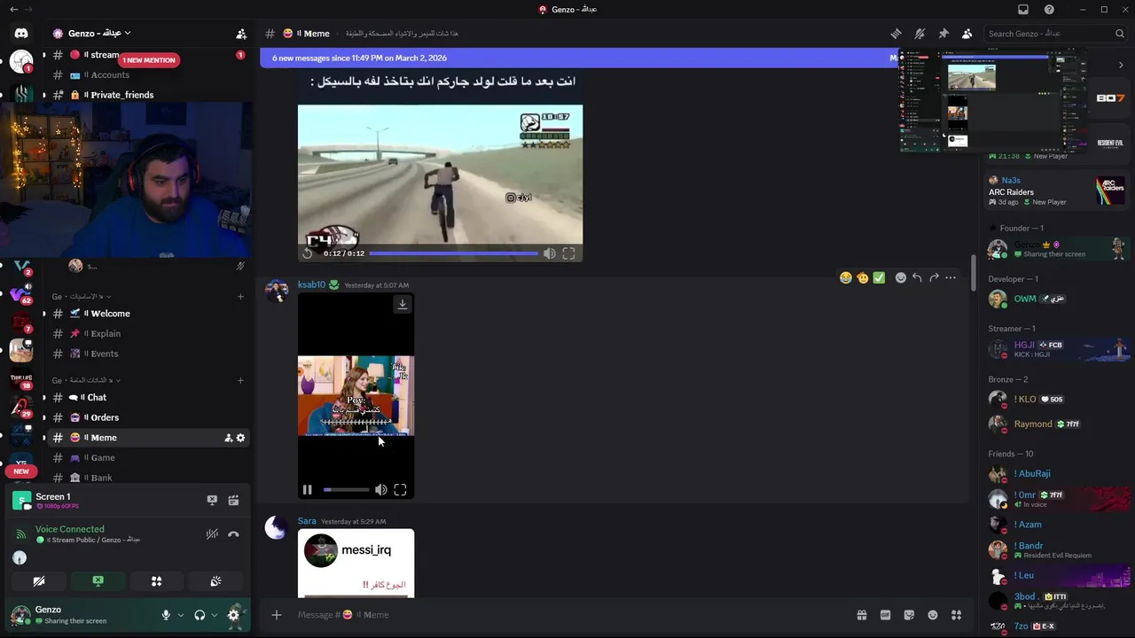Toggle screen share green button
Image resolution: width=1135 pixels, height=638 pixels.
click(98, 581)
